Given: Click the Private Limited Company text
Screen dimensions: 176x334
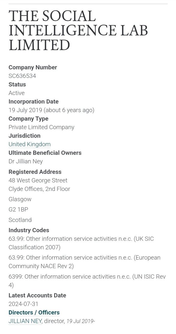Looking at the screenshot, I should [41, 127].
